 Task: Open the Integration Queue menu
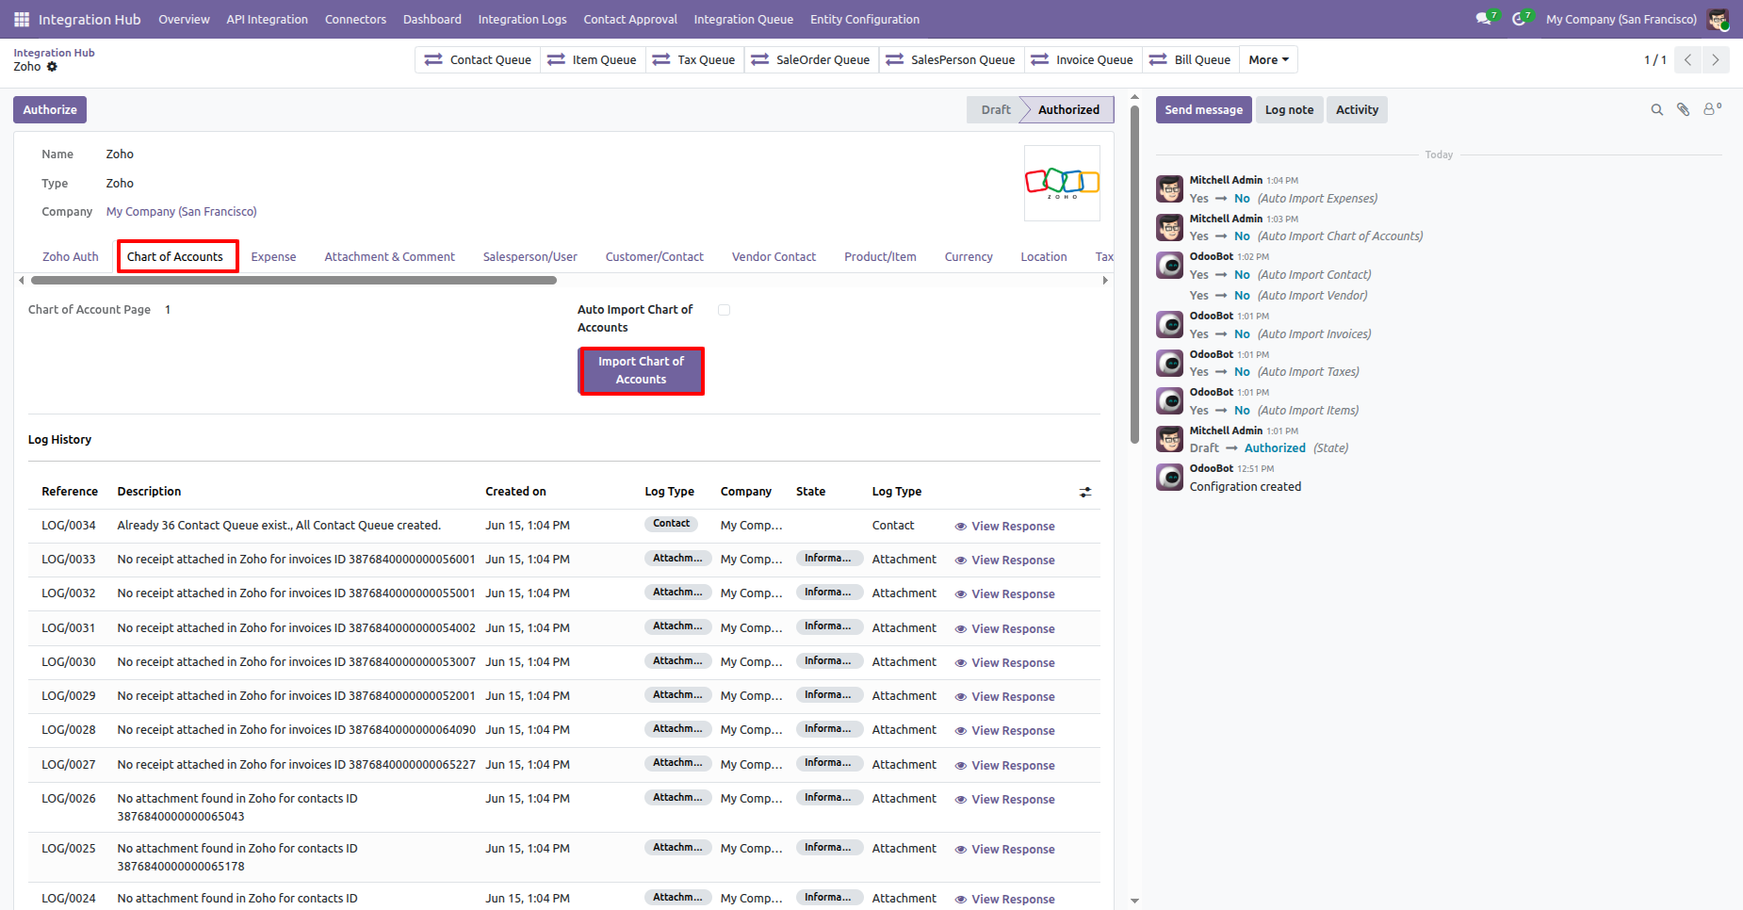(743, 19)
